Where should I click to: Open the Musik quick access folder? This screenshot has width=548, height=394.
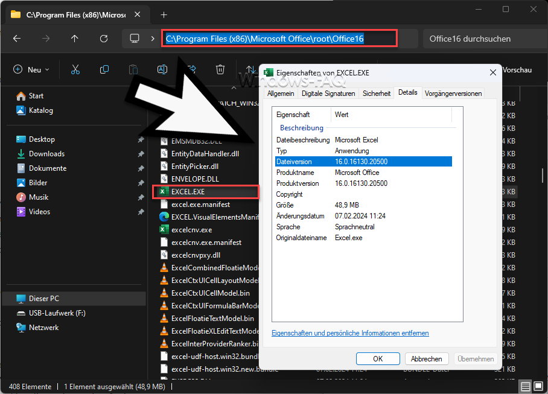click(x=33, y=197)
